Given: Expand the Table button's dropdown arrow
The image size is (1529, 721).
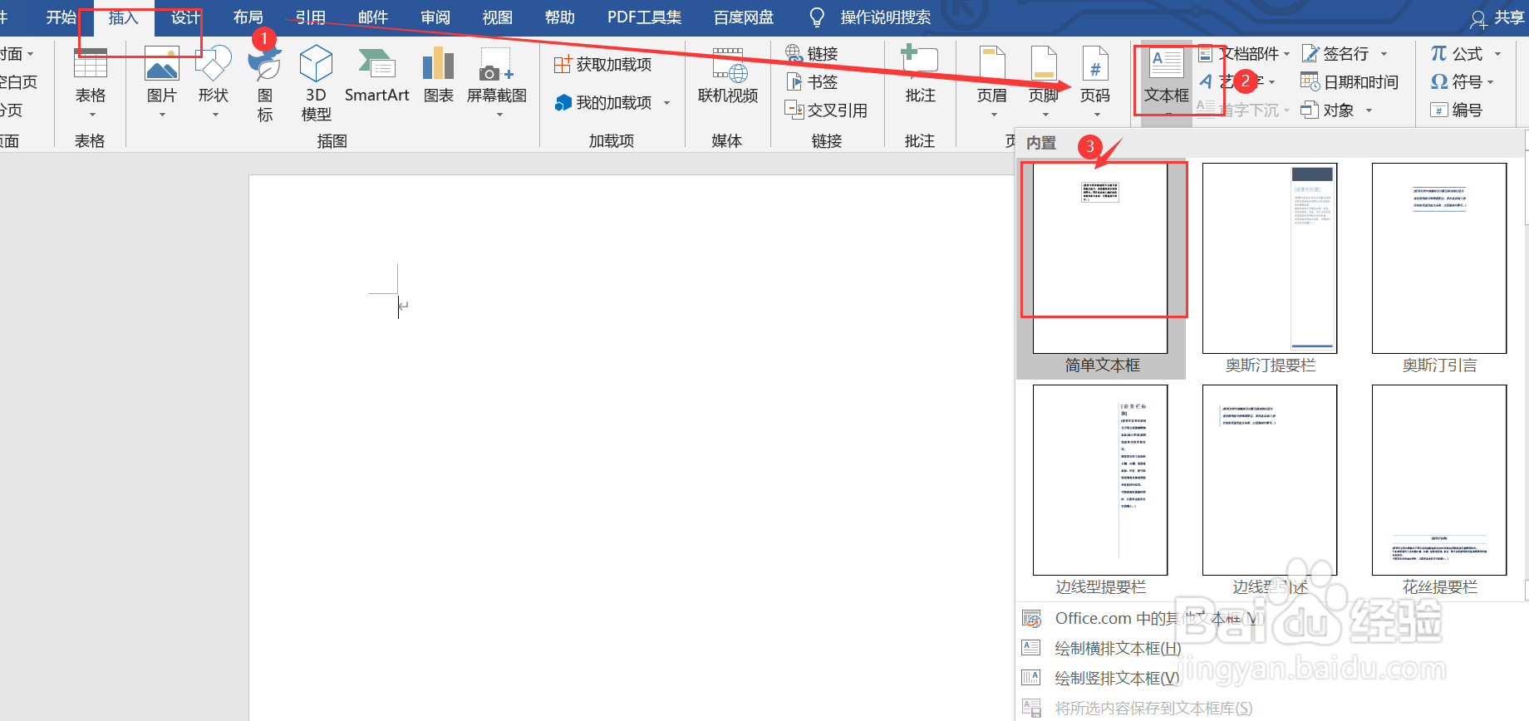Looking at the screenshot, I should 92,115.
